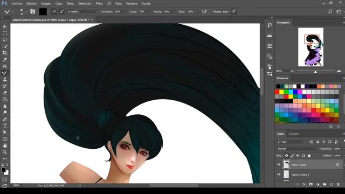Select the Type tool

point(5,126)
